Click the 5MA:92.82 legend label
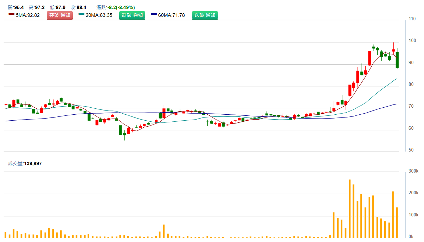 28,15
